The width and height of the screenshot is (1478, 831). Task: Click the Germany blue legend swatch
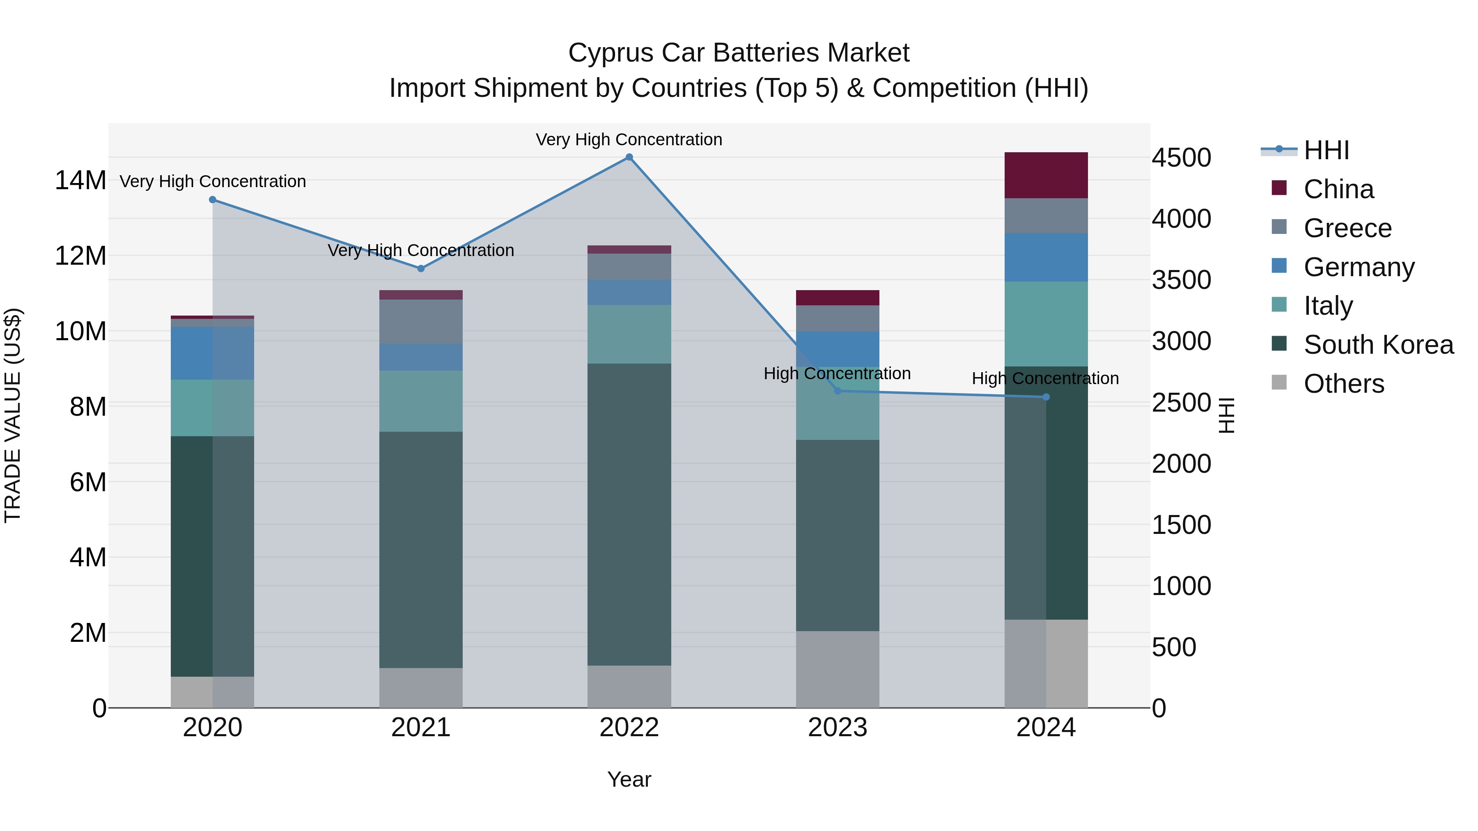(1279, 266)
